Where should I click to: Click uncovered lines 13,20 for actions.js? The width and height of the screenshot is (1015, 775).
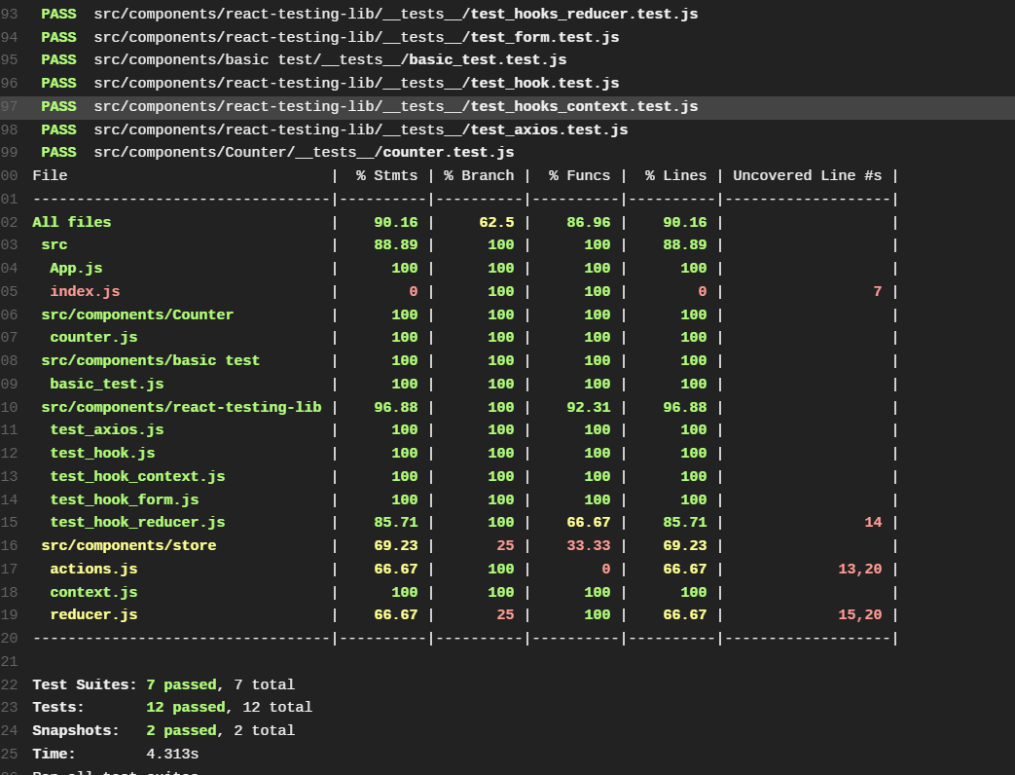[x=859, y=570]
